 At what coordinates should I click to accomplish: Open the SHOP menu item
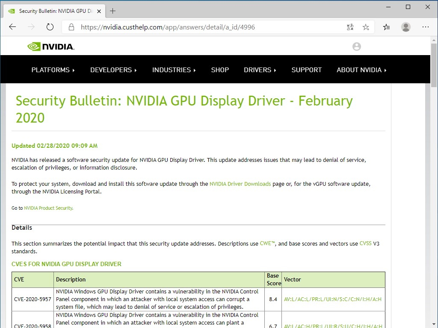220,70
